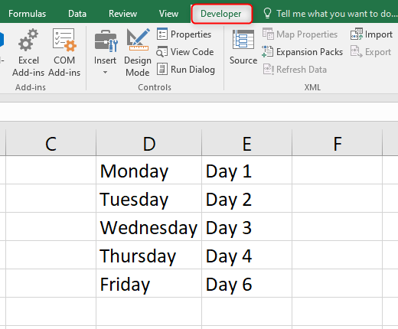The image size is (398, 329).
Task: Select the cell containing Day 3
Action: pos(246,226)
